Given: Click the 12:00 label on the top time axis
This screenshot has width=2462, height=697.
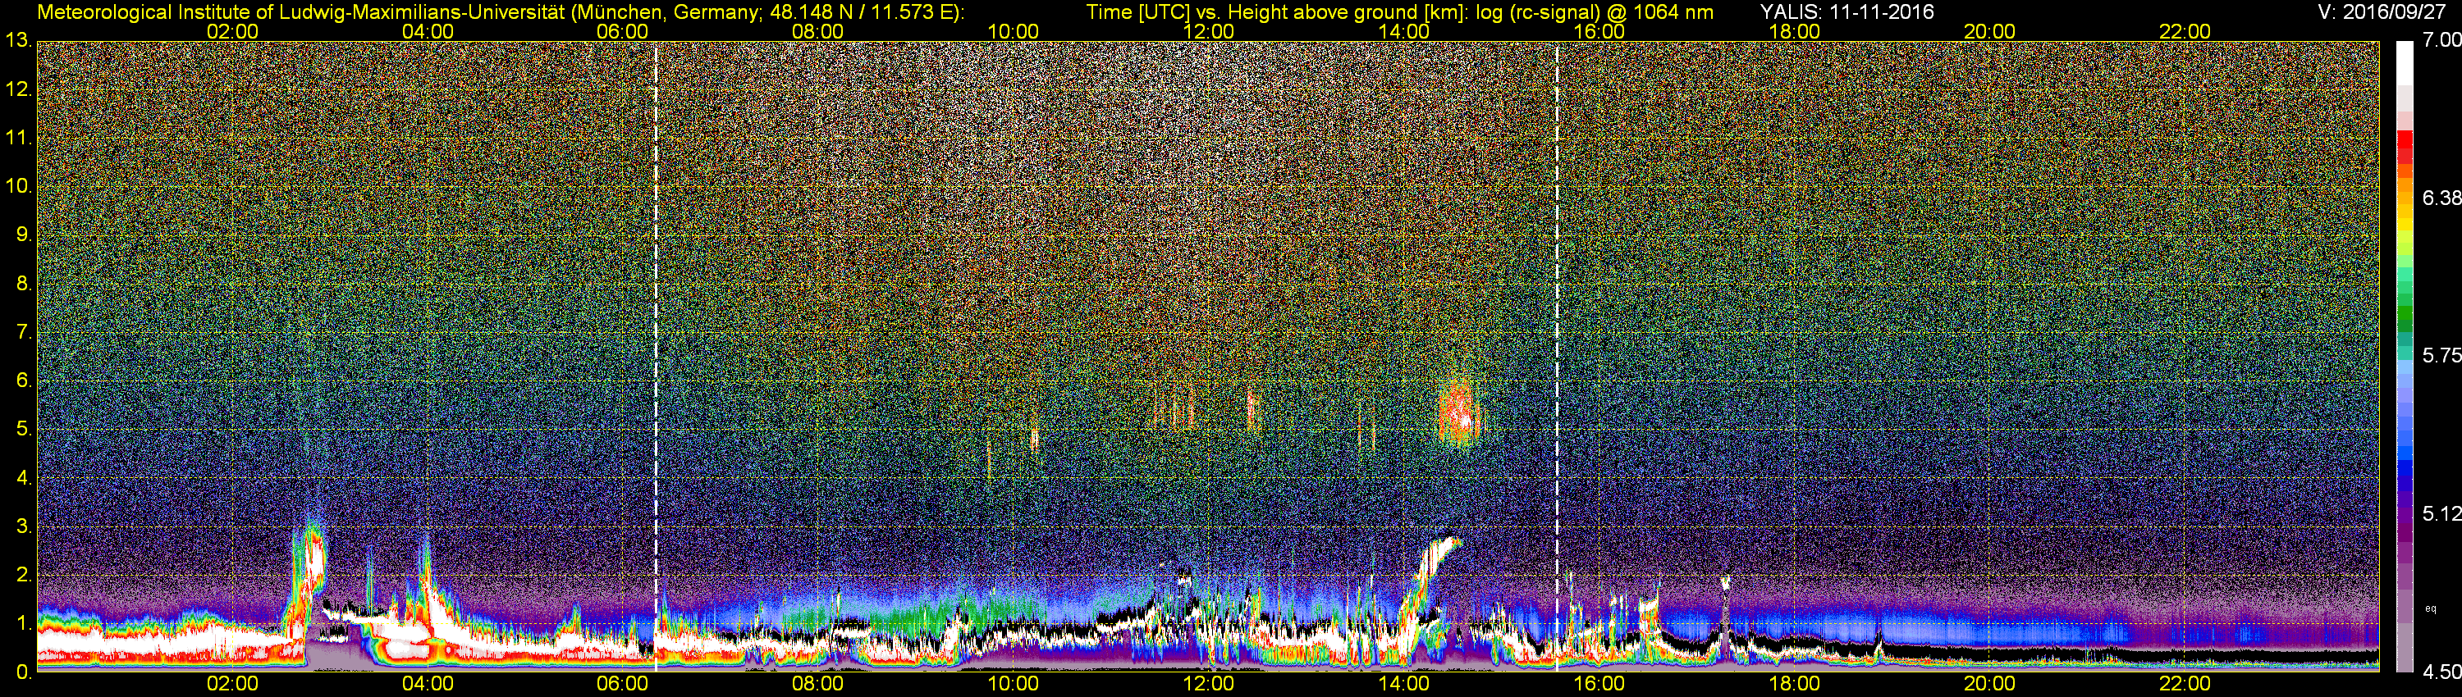Looking at the screenshot, I should point(1208,31).
